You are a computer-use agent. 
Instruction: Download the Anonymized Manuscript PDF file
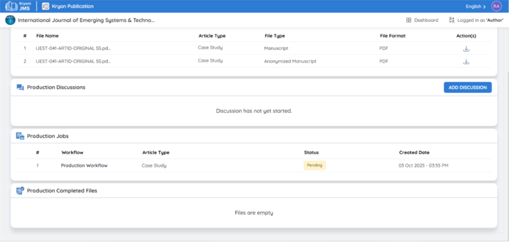click(x=466, y=61)
